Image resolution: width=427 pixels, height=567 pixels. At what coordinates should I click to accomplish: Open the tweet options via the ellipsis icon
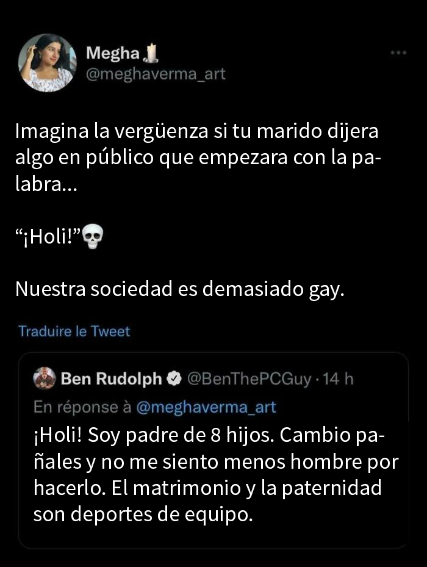point(399,52)
